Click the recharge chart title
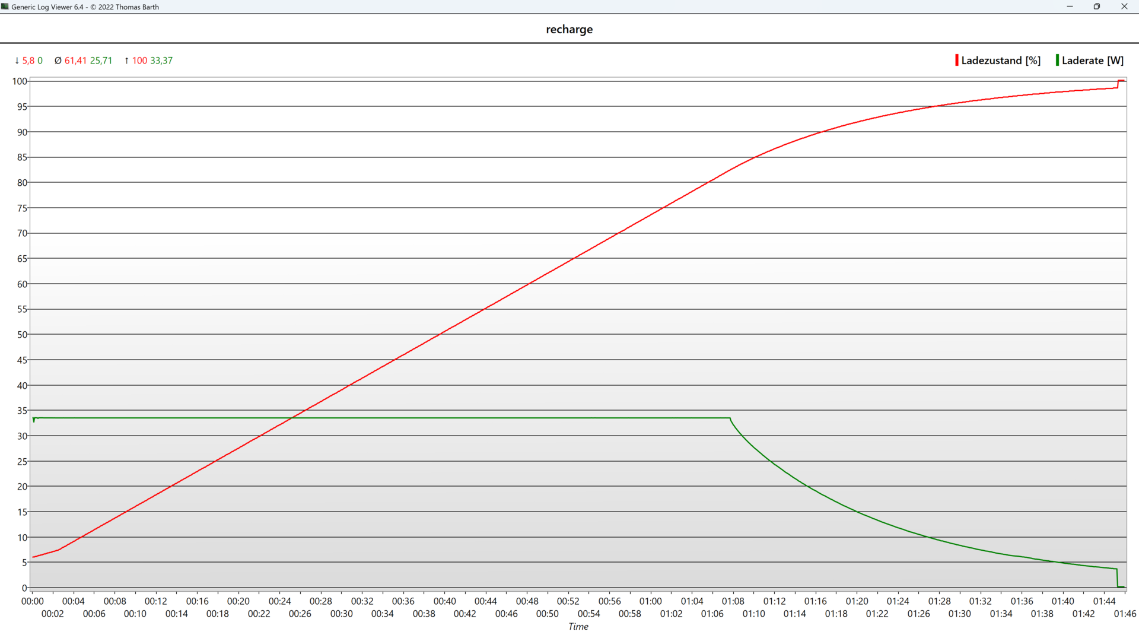 569,30
